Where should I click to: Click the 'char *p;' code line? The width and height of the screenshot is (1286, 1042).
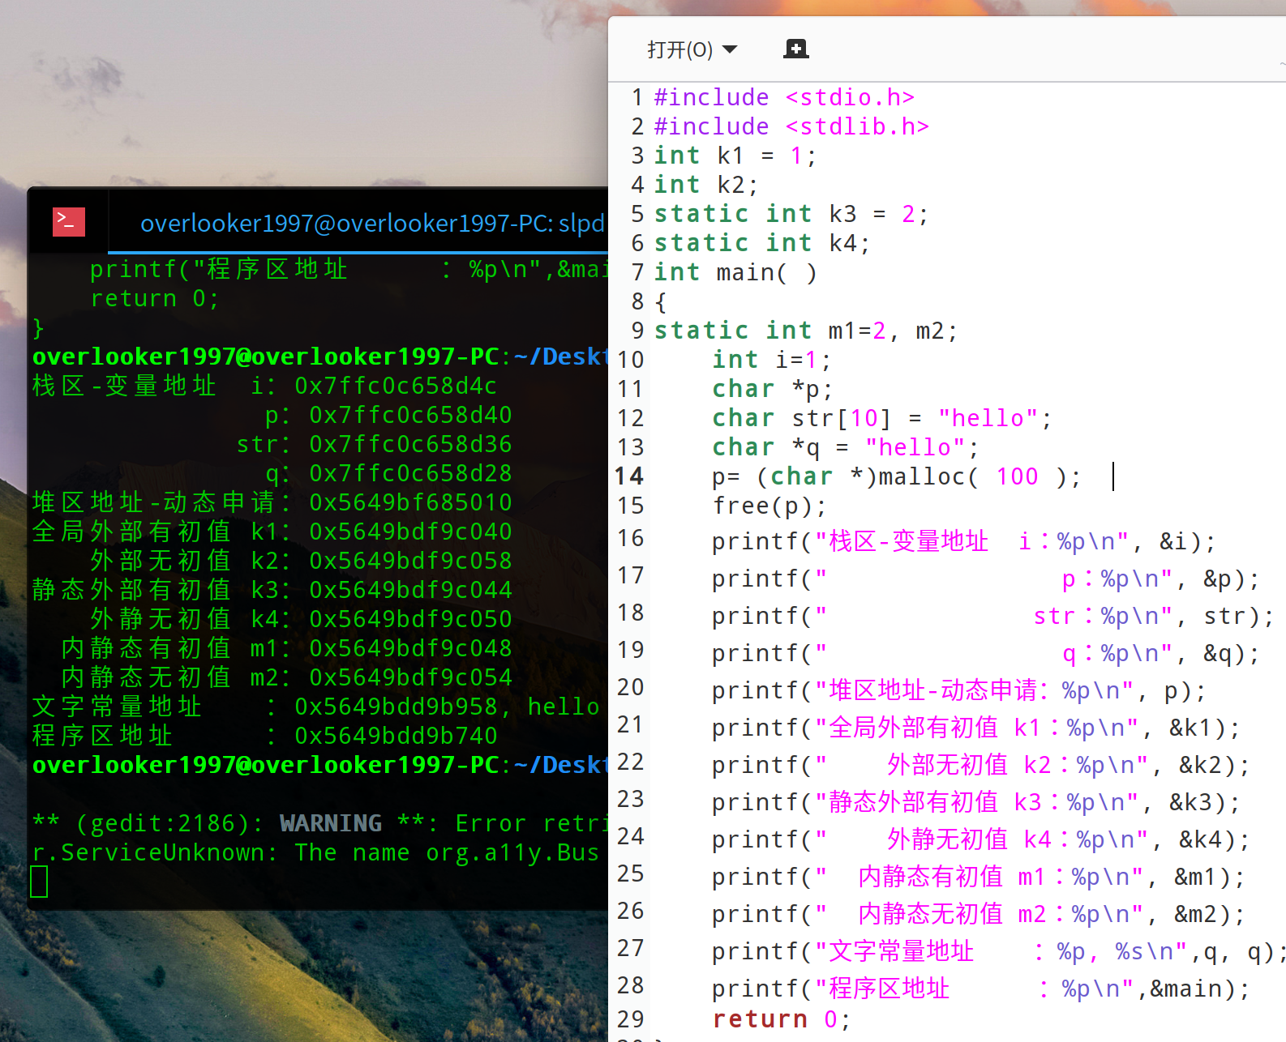[772, 389]
